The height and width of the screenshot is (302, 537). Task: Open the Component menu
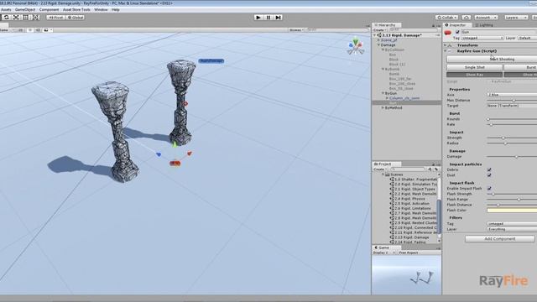pyautogui.click(x=49, y=9)
